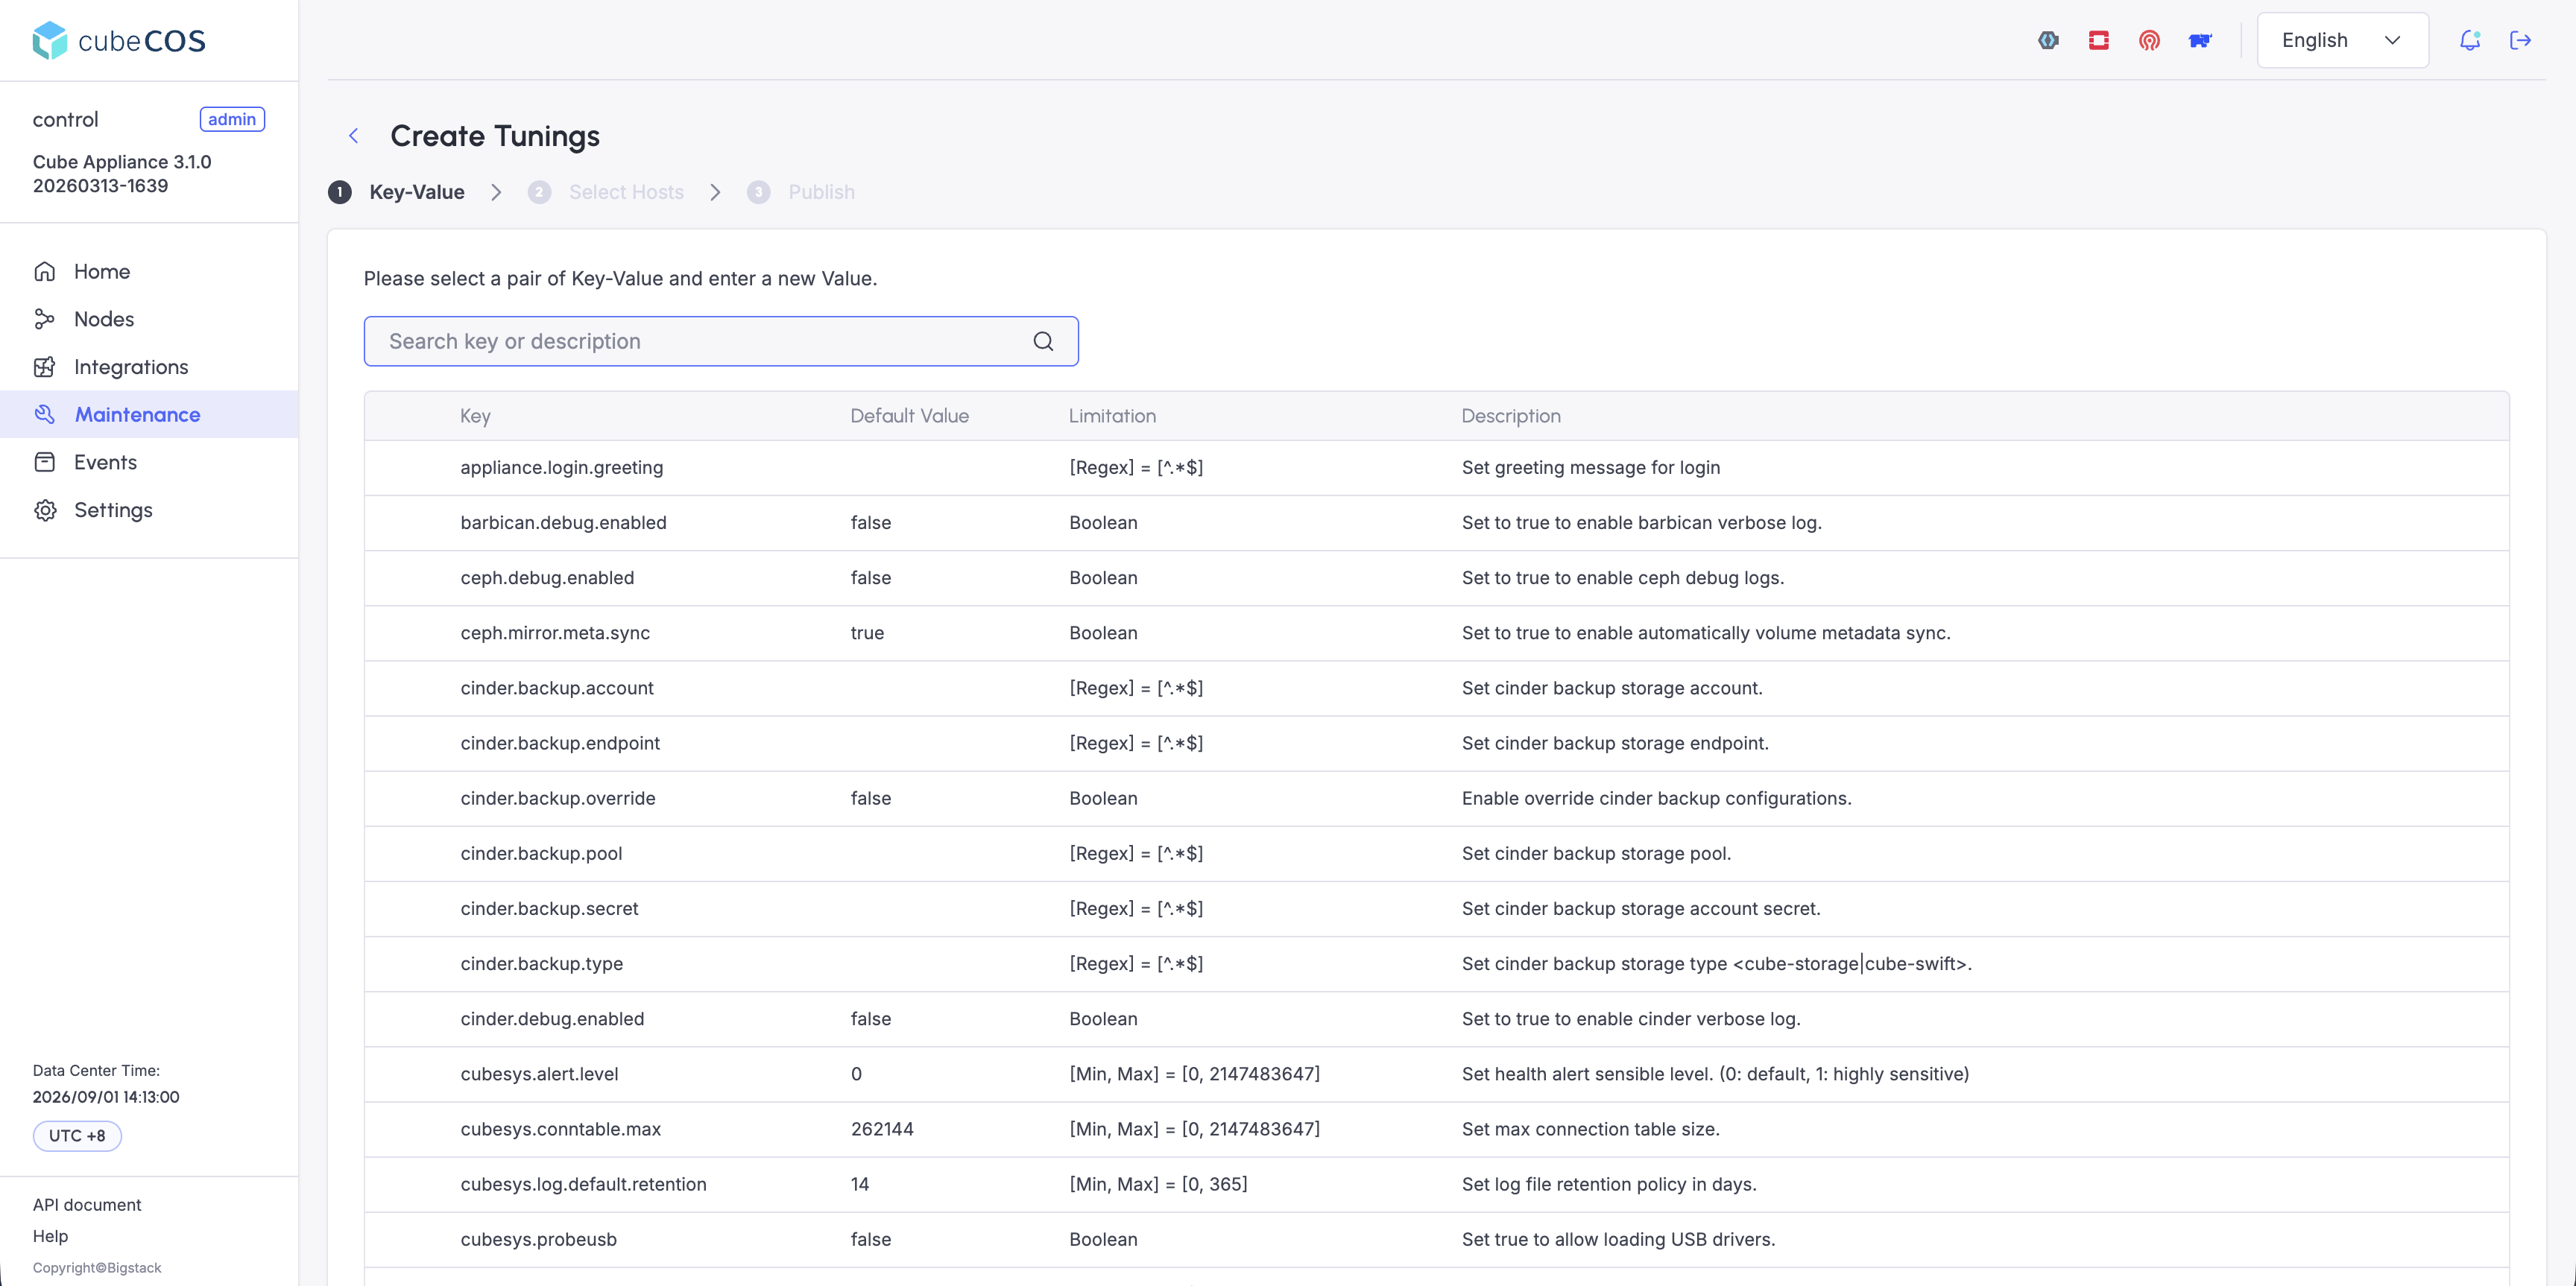This screenshot has height=1286, width=2576.
Task: Open the Kubernetes-style wheel icon in header
Action: tap(2048, 40)
